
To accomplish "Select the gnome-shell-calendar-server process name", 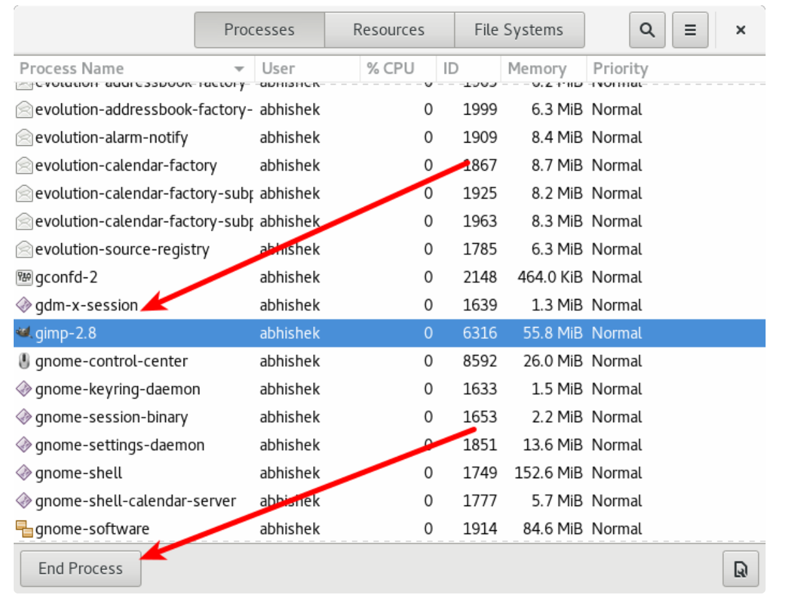I will point(135,502).
